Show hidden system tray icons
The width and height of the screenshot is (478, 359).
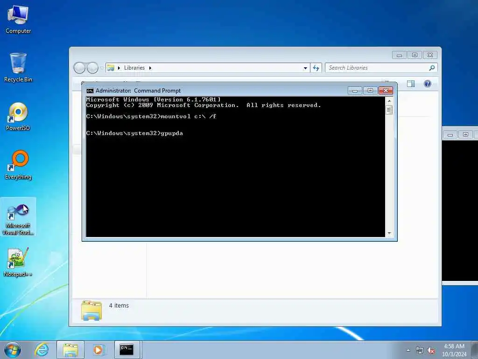point(408,351)
